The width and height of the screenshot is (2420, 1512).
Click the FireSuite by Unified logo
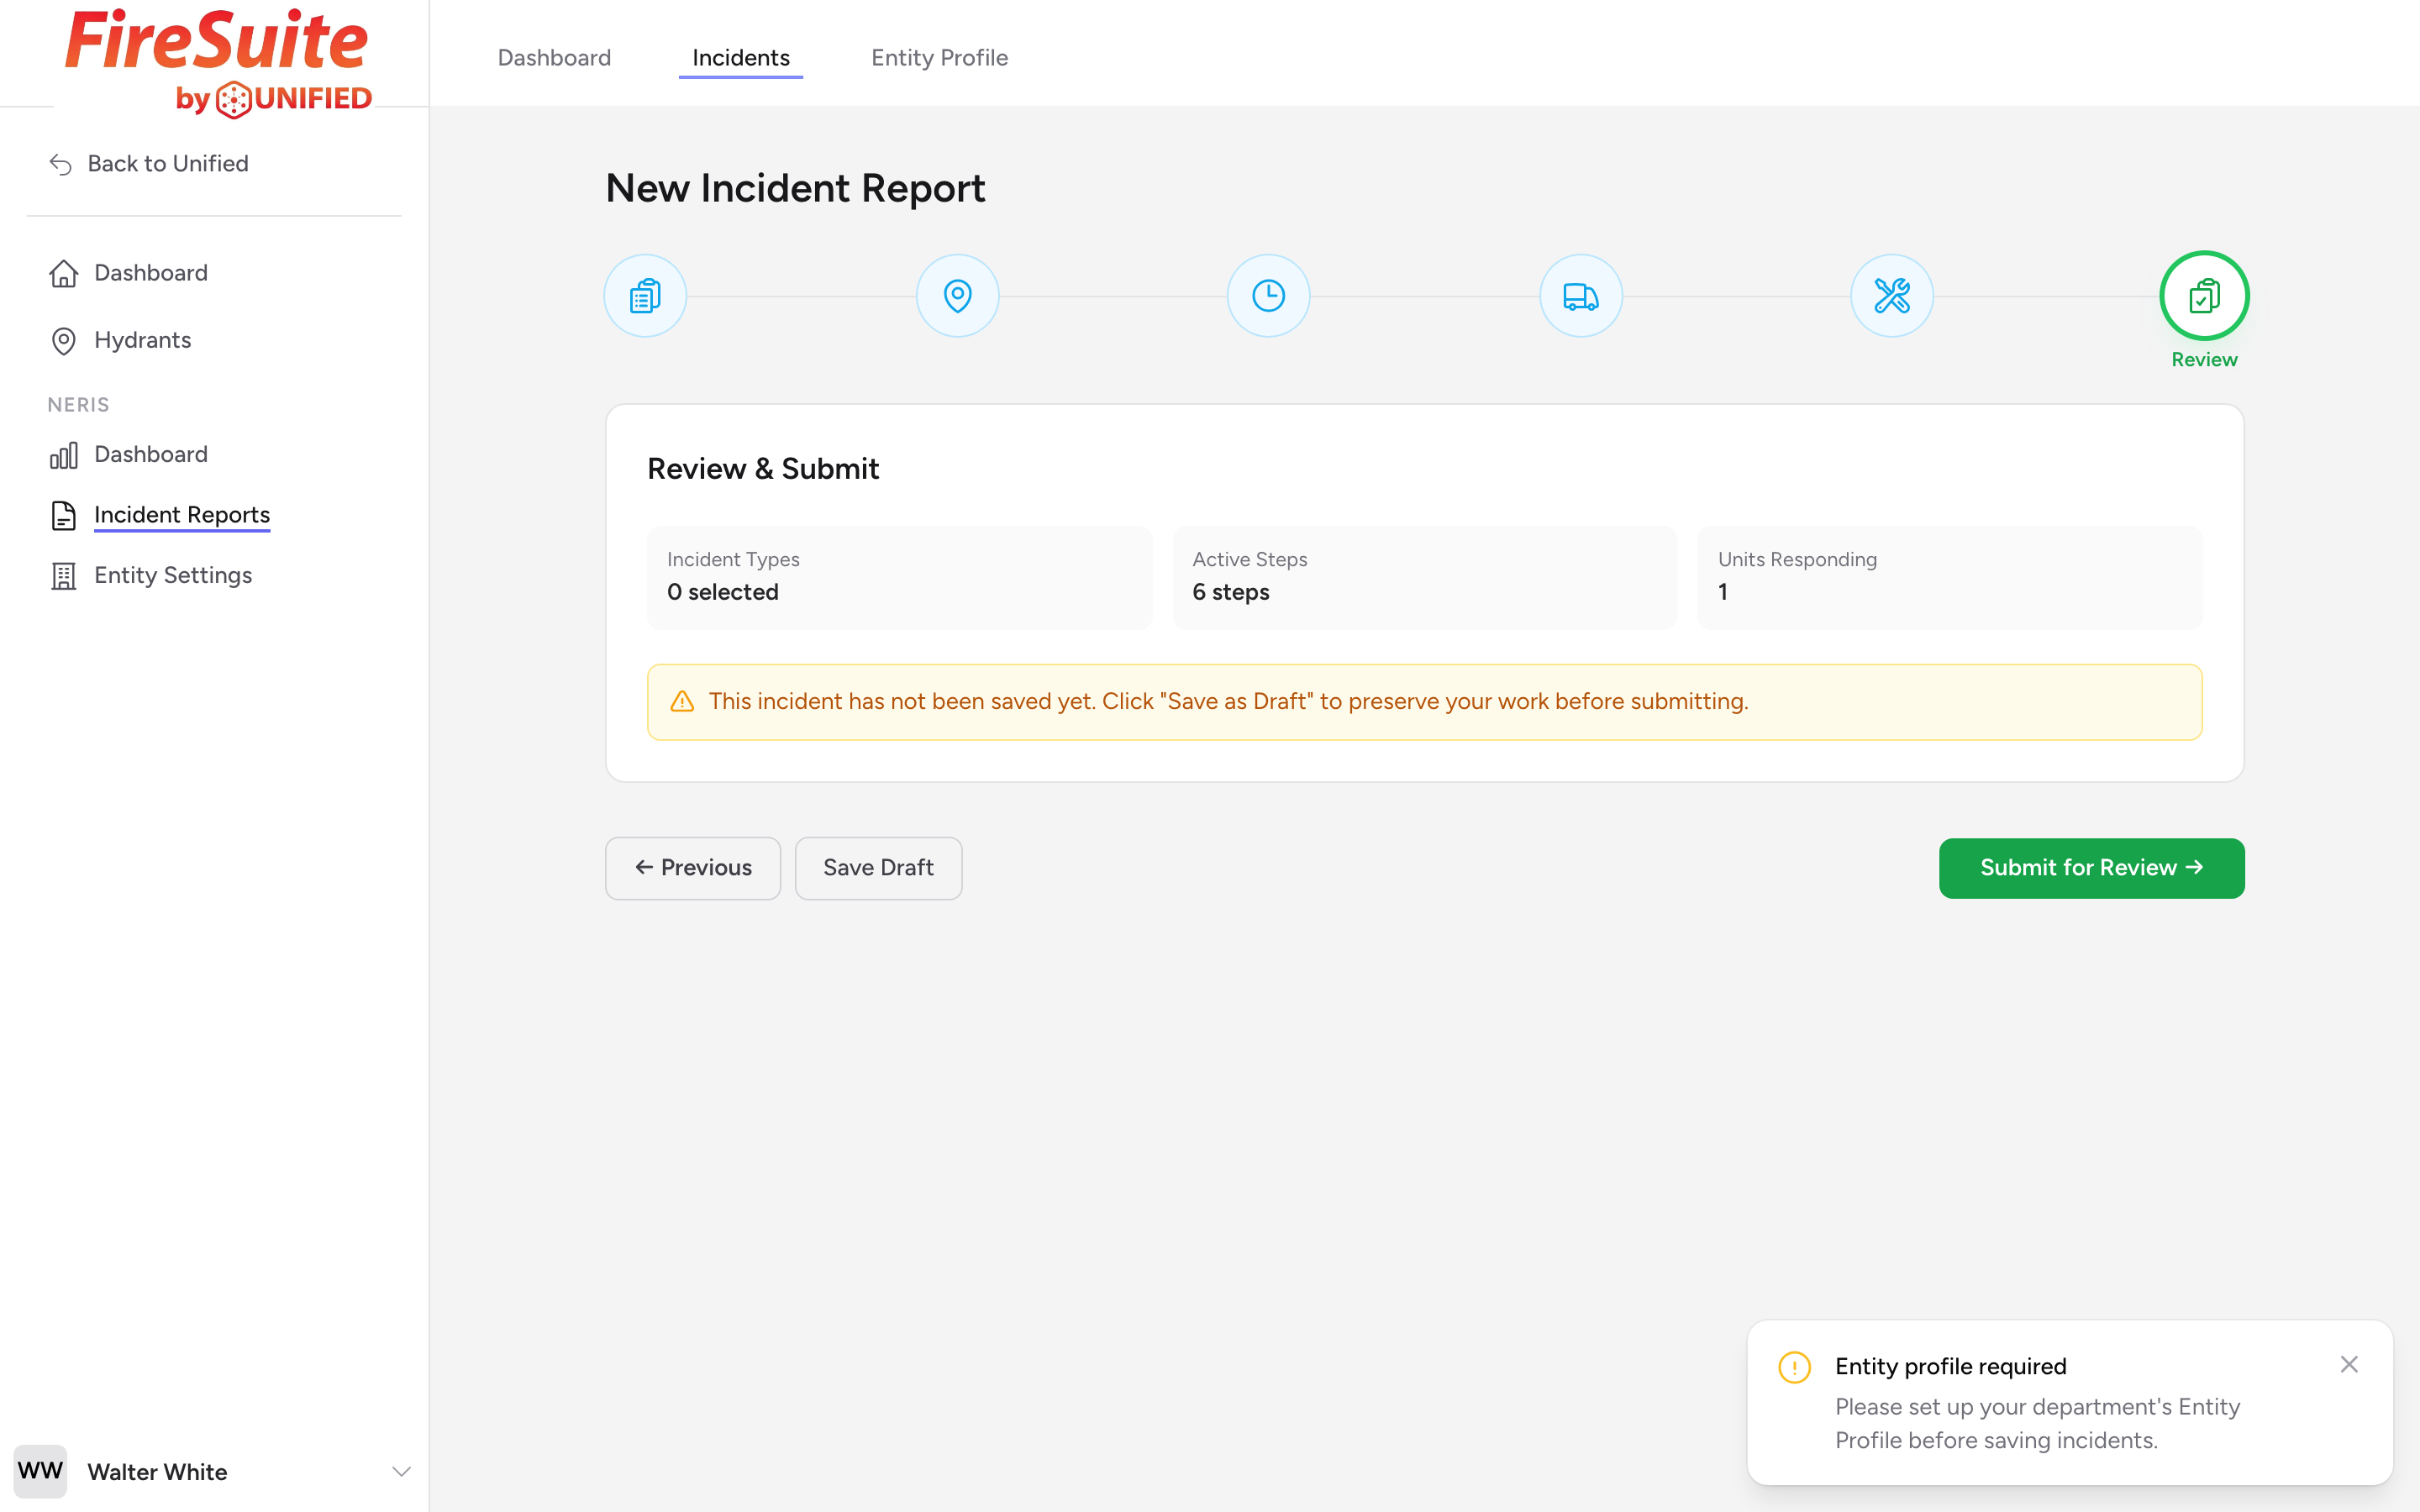coord(219,63)
